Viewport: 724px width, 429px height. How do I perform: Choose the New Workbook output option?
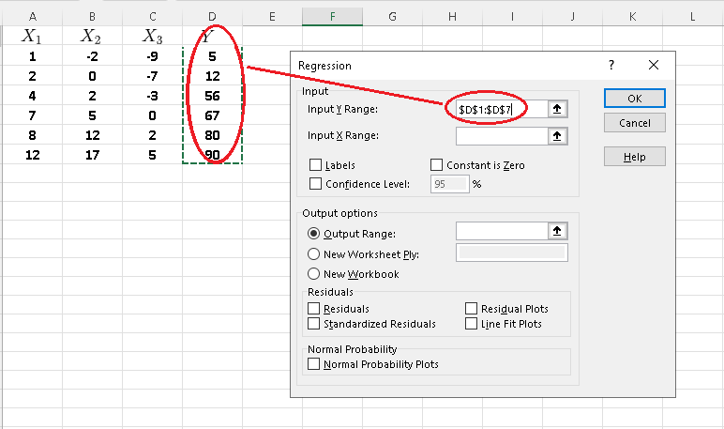[314, 274]
